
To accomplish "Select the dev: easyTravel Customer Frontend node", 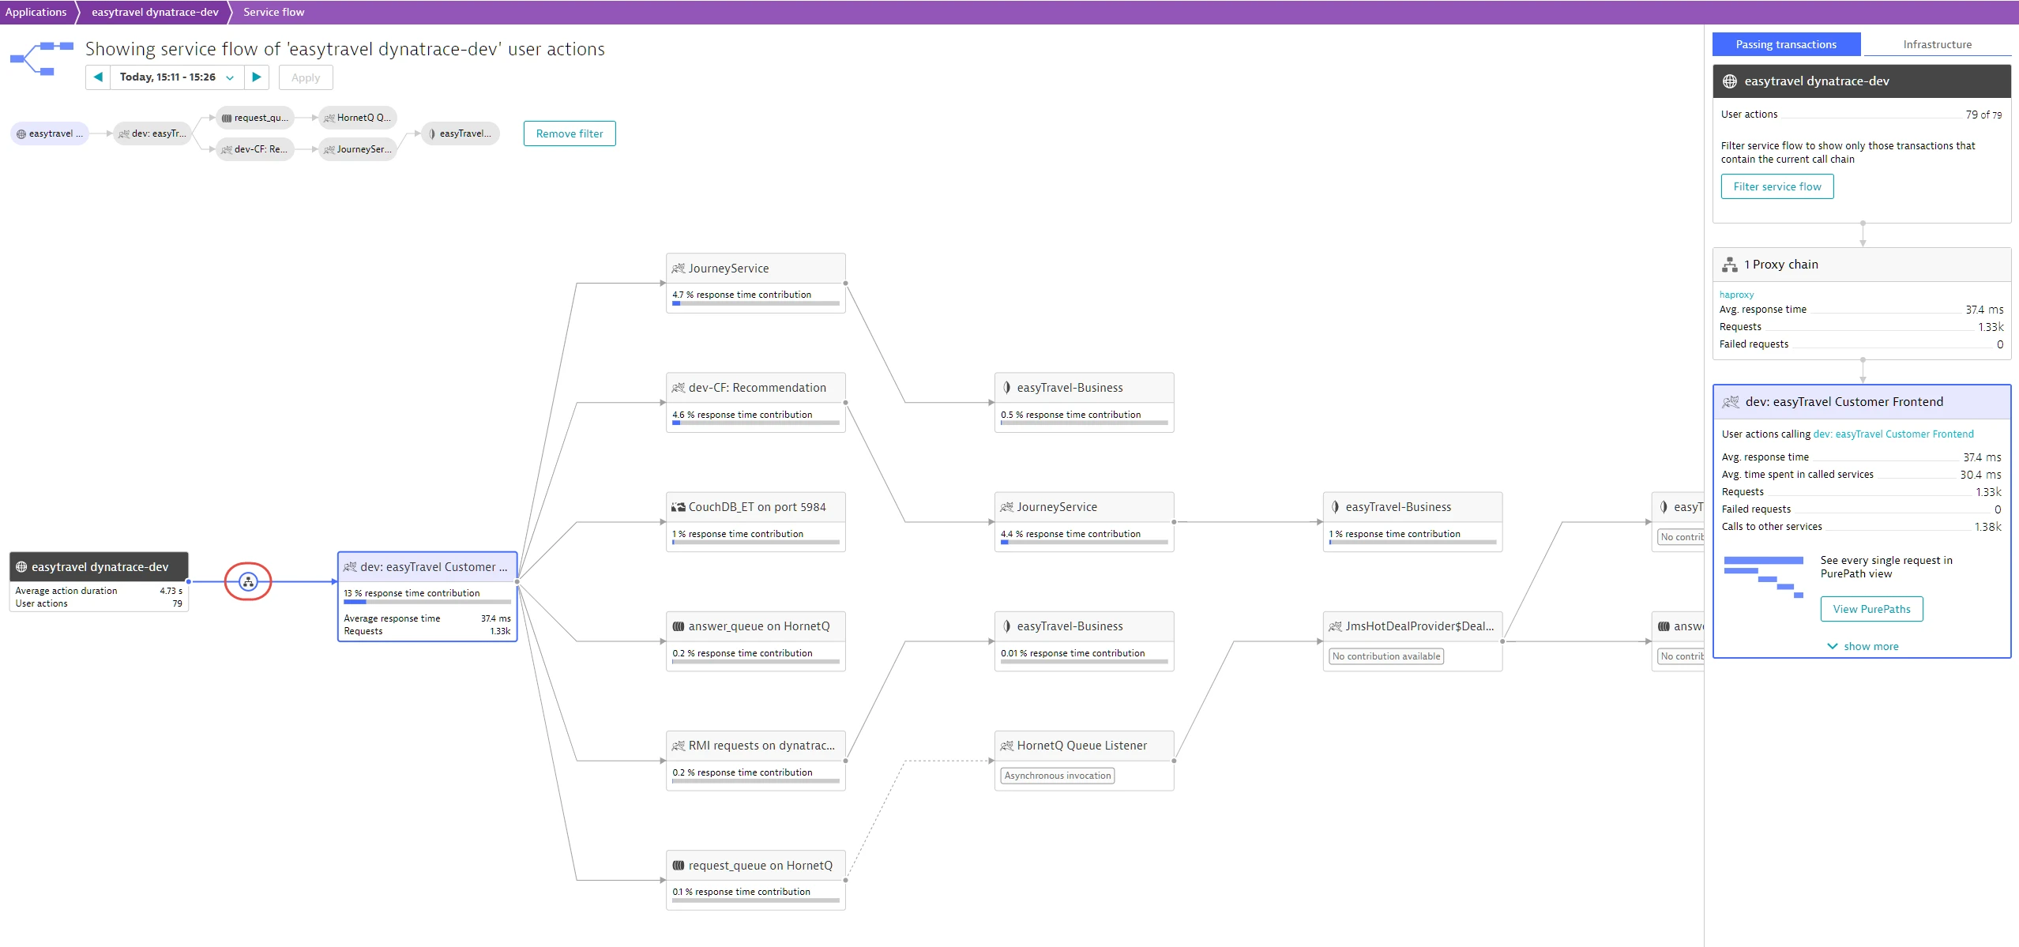I will 427,566.
